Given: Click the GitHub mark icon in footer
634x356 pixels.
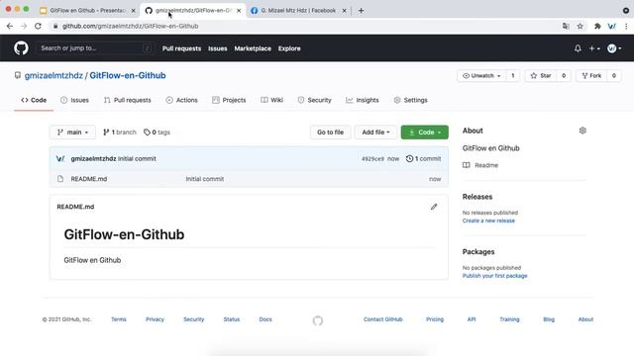Looking at the screenshot, I should (318, 320).
